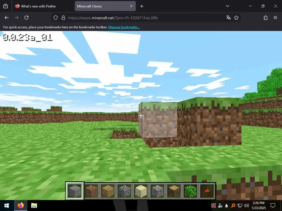Open the Firefox extensions menu
The image size is (282, 211).
pyautogui.click(x=265, y=18)
